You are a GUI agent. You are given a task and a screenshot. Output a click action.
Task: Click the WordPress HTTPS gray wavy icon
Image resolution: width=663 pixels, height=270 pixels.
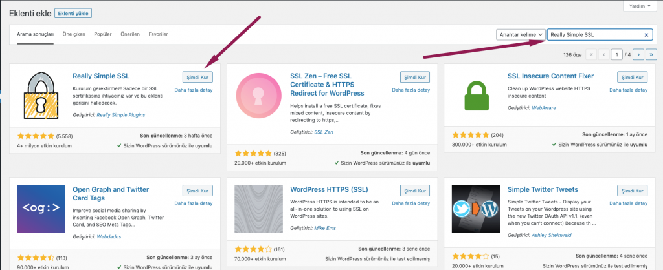coord(258,209)
